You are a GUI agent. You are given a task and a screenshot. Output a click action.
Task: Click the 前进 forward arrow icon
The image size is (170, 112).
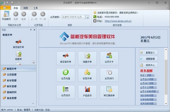click(x=24, y=14)
